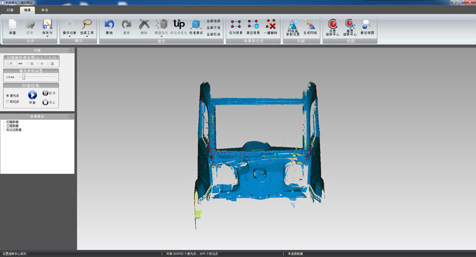Screen dimensions: 476x257
Task: Click the exposure parameter slider handle
Action: tap(23, 77)
